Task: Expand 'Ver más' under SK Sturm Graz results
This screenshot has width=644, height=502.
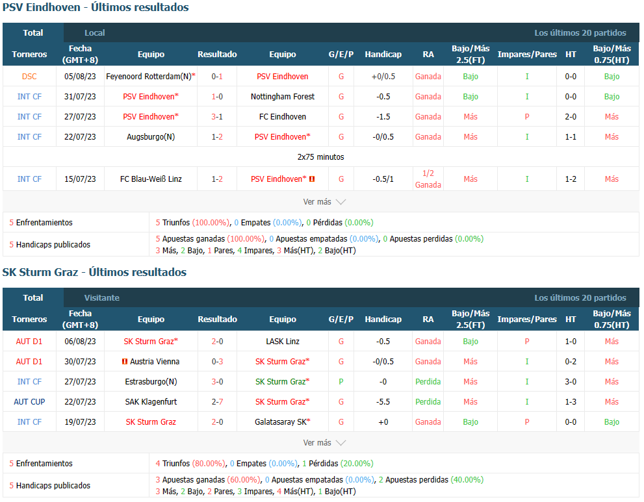Action: pos(324,442)
